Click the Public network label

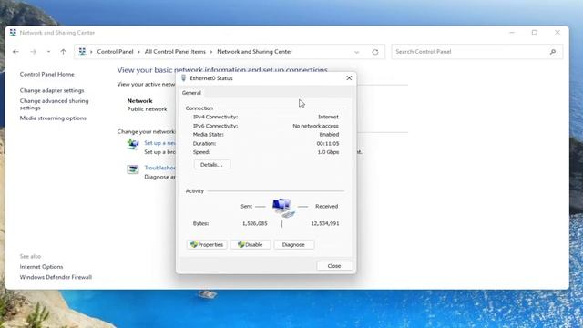tap(147, 109)
